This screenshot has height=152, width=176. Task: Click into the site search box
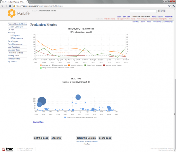point(143,11)
